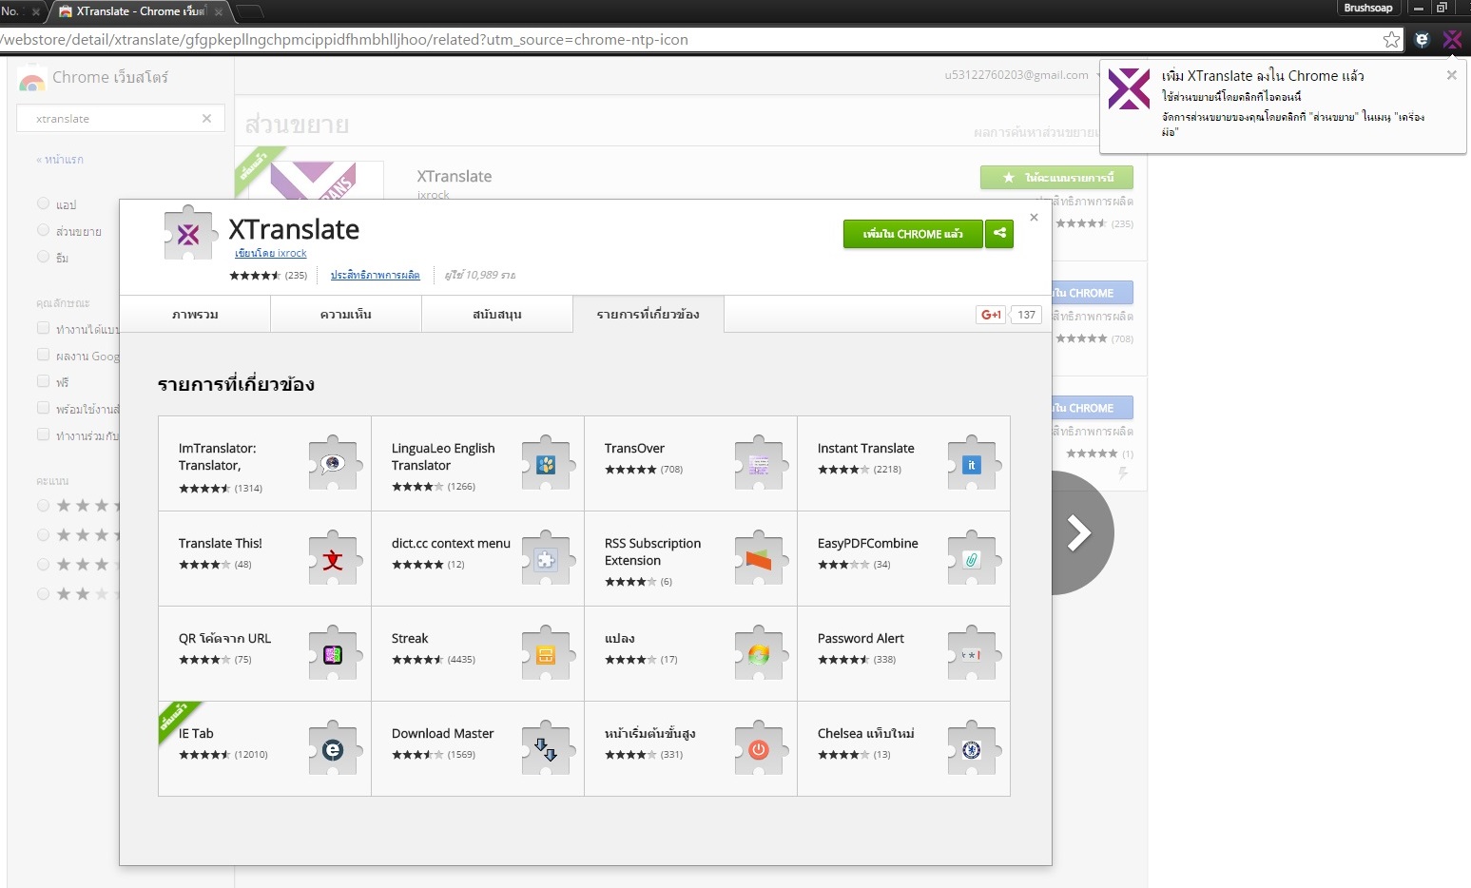
Task: Click the IE Tab toolbar icon
Action: [x=1422, y=40]
